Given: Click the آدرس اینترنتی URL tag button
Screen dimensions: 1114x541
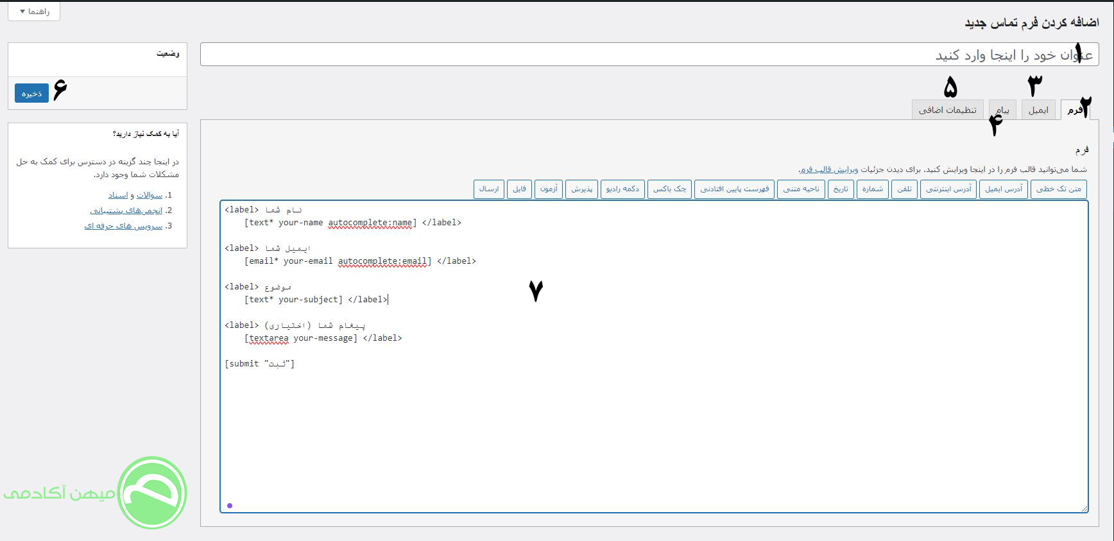Looking at the screenshot, I should click(948, 189).
